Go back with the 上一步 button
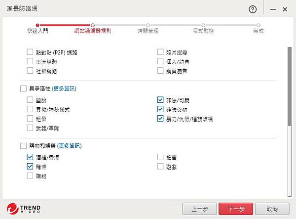Screen dimensions: 296x219 (x=199, y=209)
